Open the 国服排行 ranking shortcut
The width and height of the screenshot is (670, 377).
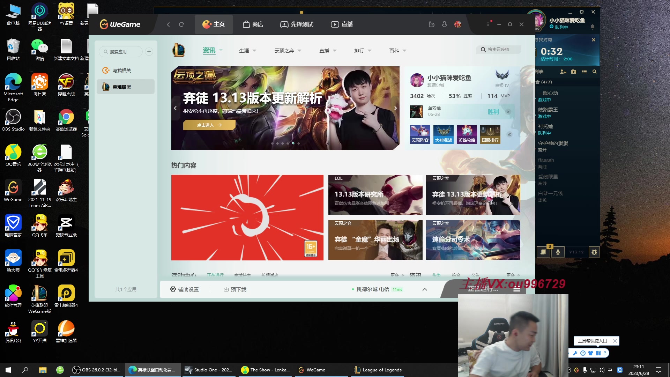pos(490,134)
